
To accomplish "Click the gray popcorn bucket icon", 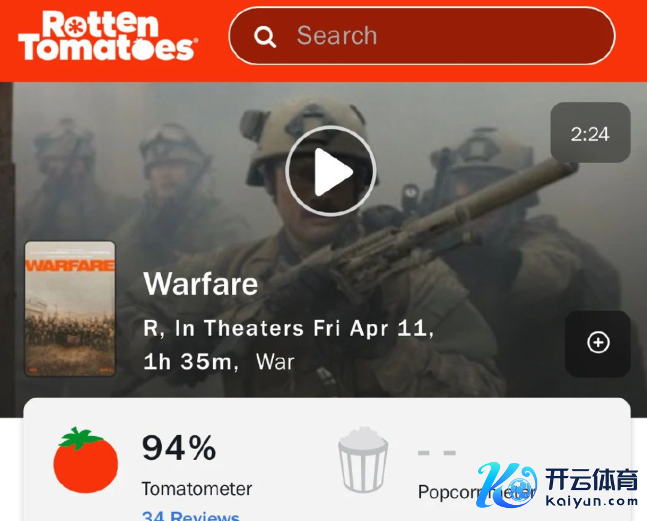I will (363, 460).
